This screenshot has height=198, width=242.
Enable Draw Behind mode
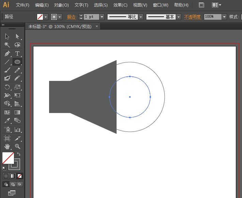point(13,184)
